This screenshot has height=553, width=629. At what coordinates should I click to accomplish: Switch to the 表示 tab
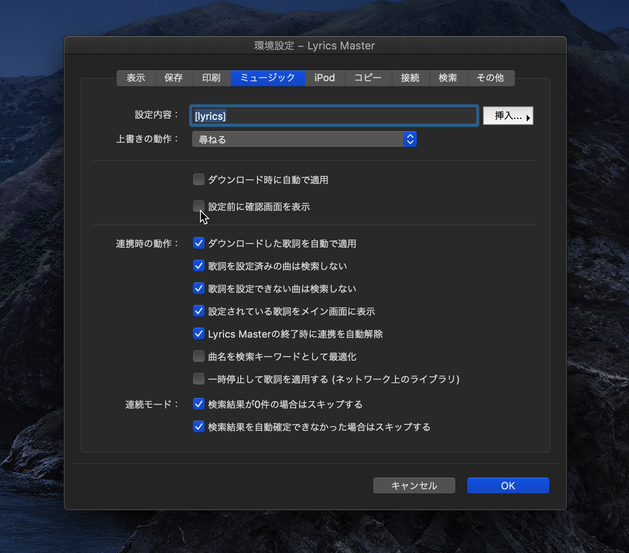(136, 78)
